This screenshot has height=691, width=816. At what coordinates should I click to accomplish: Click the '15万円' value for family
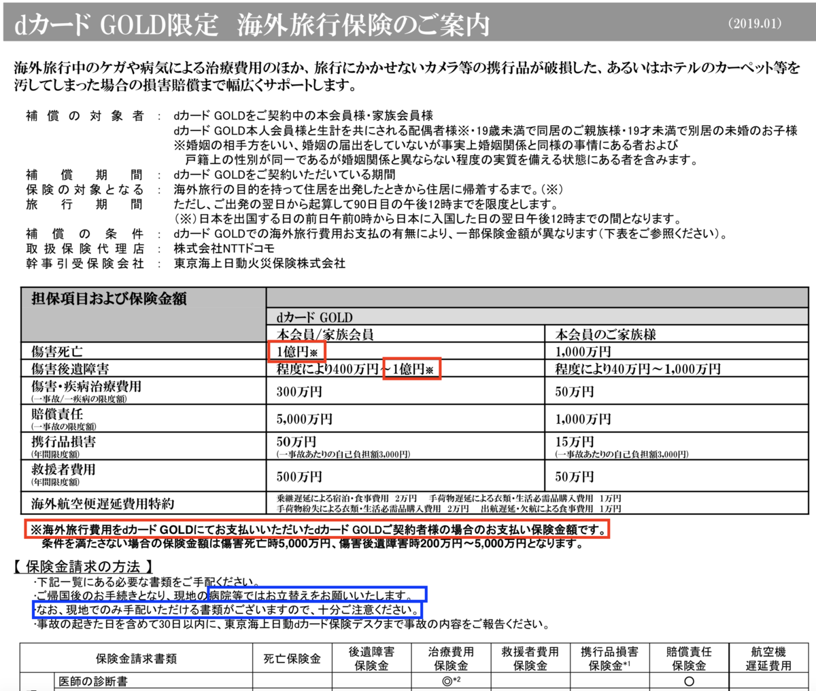(574, 442)
